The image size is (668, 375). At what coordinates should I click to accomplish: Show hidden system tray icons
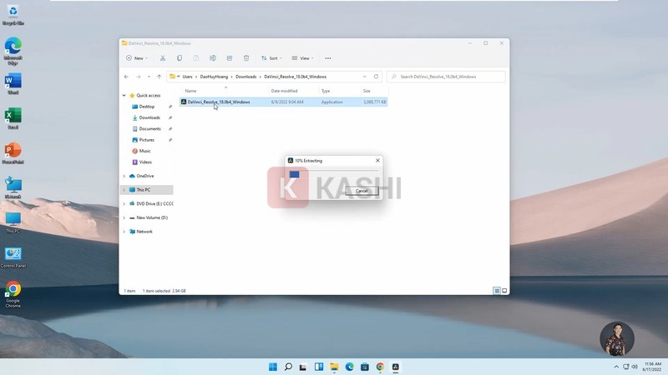coord(616,367)
